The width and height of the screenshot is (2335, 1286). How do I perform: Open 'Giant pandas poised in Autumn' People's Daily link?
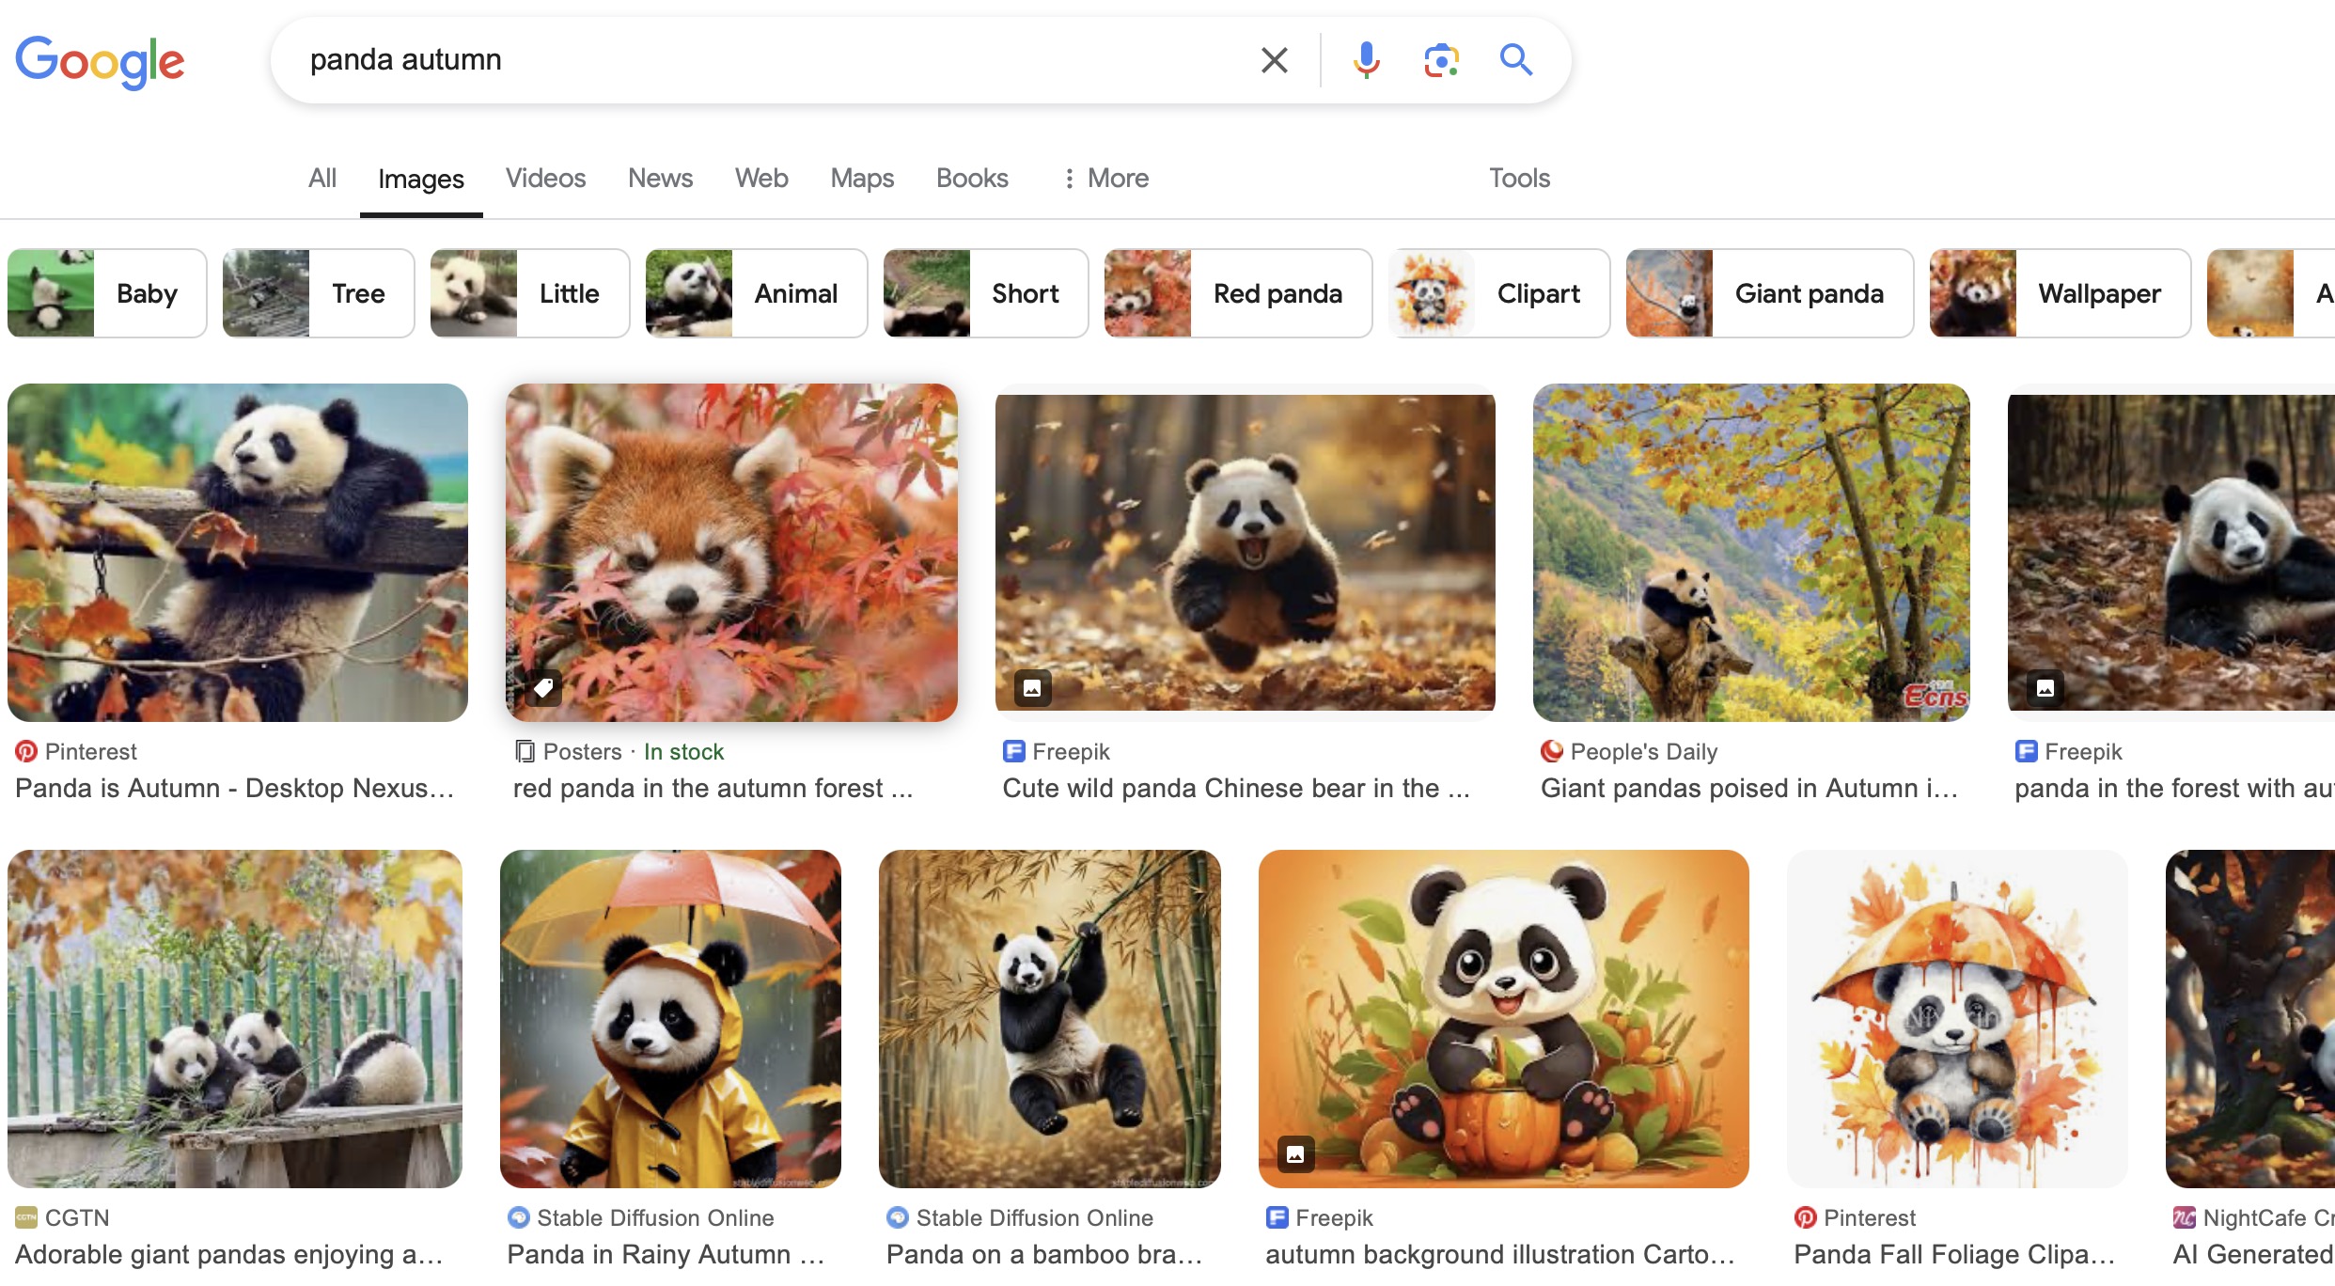(x=1748, y=788)
